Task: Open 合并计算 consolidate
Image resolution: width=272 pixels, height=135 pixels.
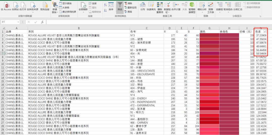Action: coord(176,7)
